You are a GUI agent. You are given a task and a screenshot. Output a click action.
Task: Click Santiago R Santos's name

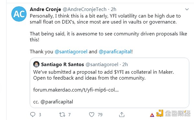click(62, 64)
